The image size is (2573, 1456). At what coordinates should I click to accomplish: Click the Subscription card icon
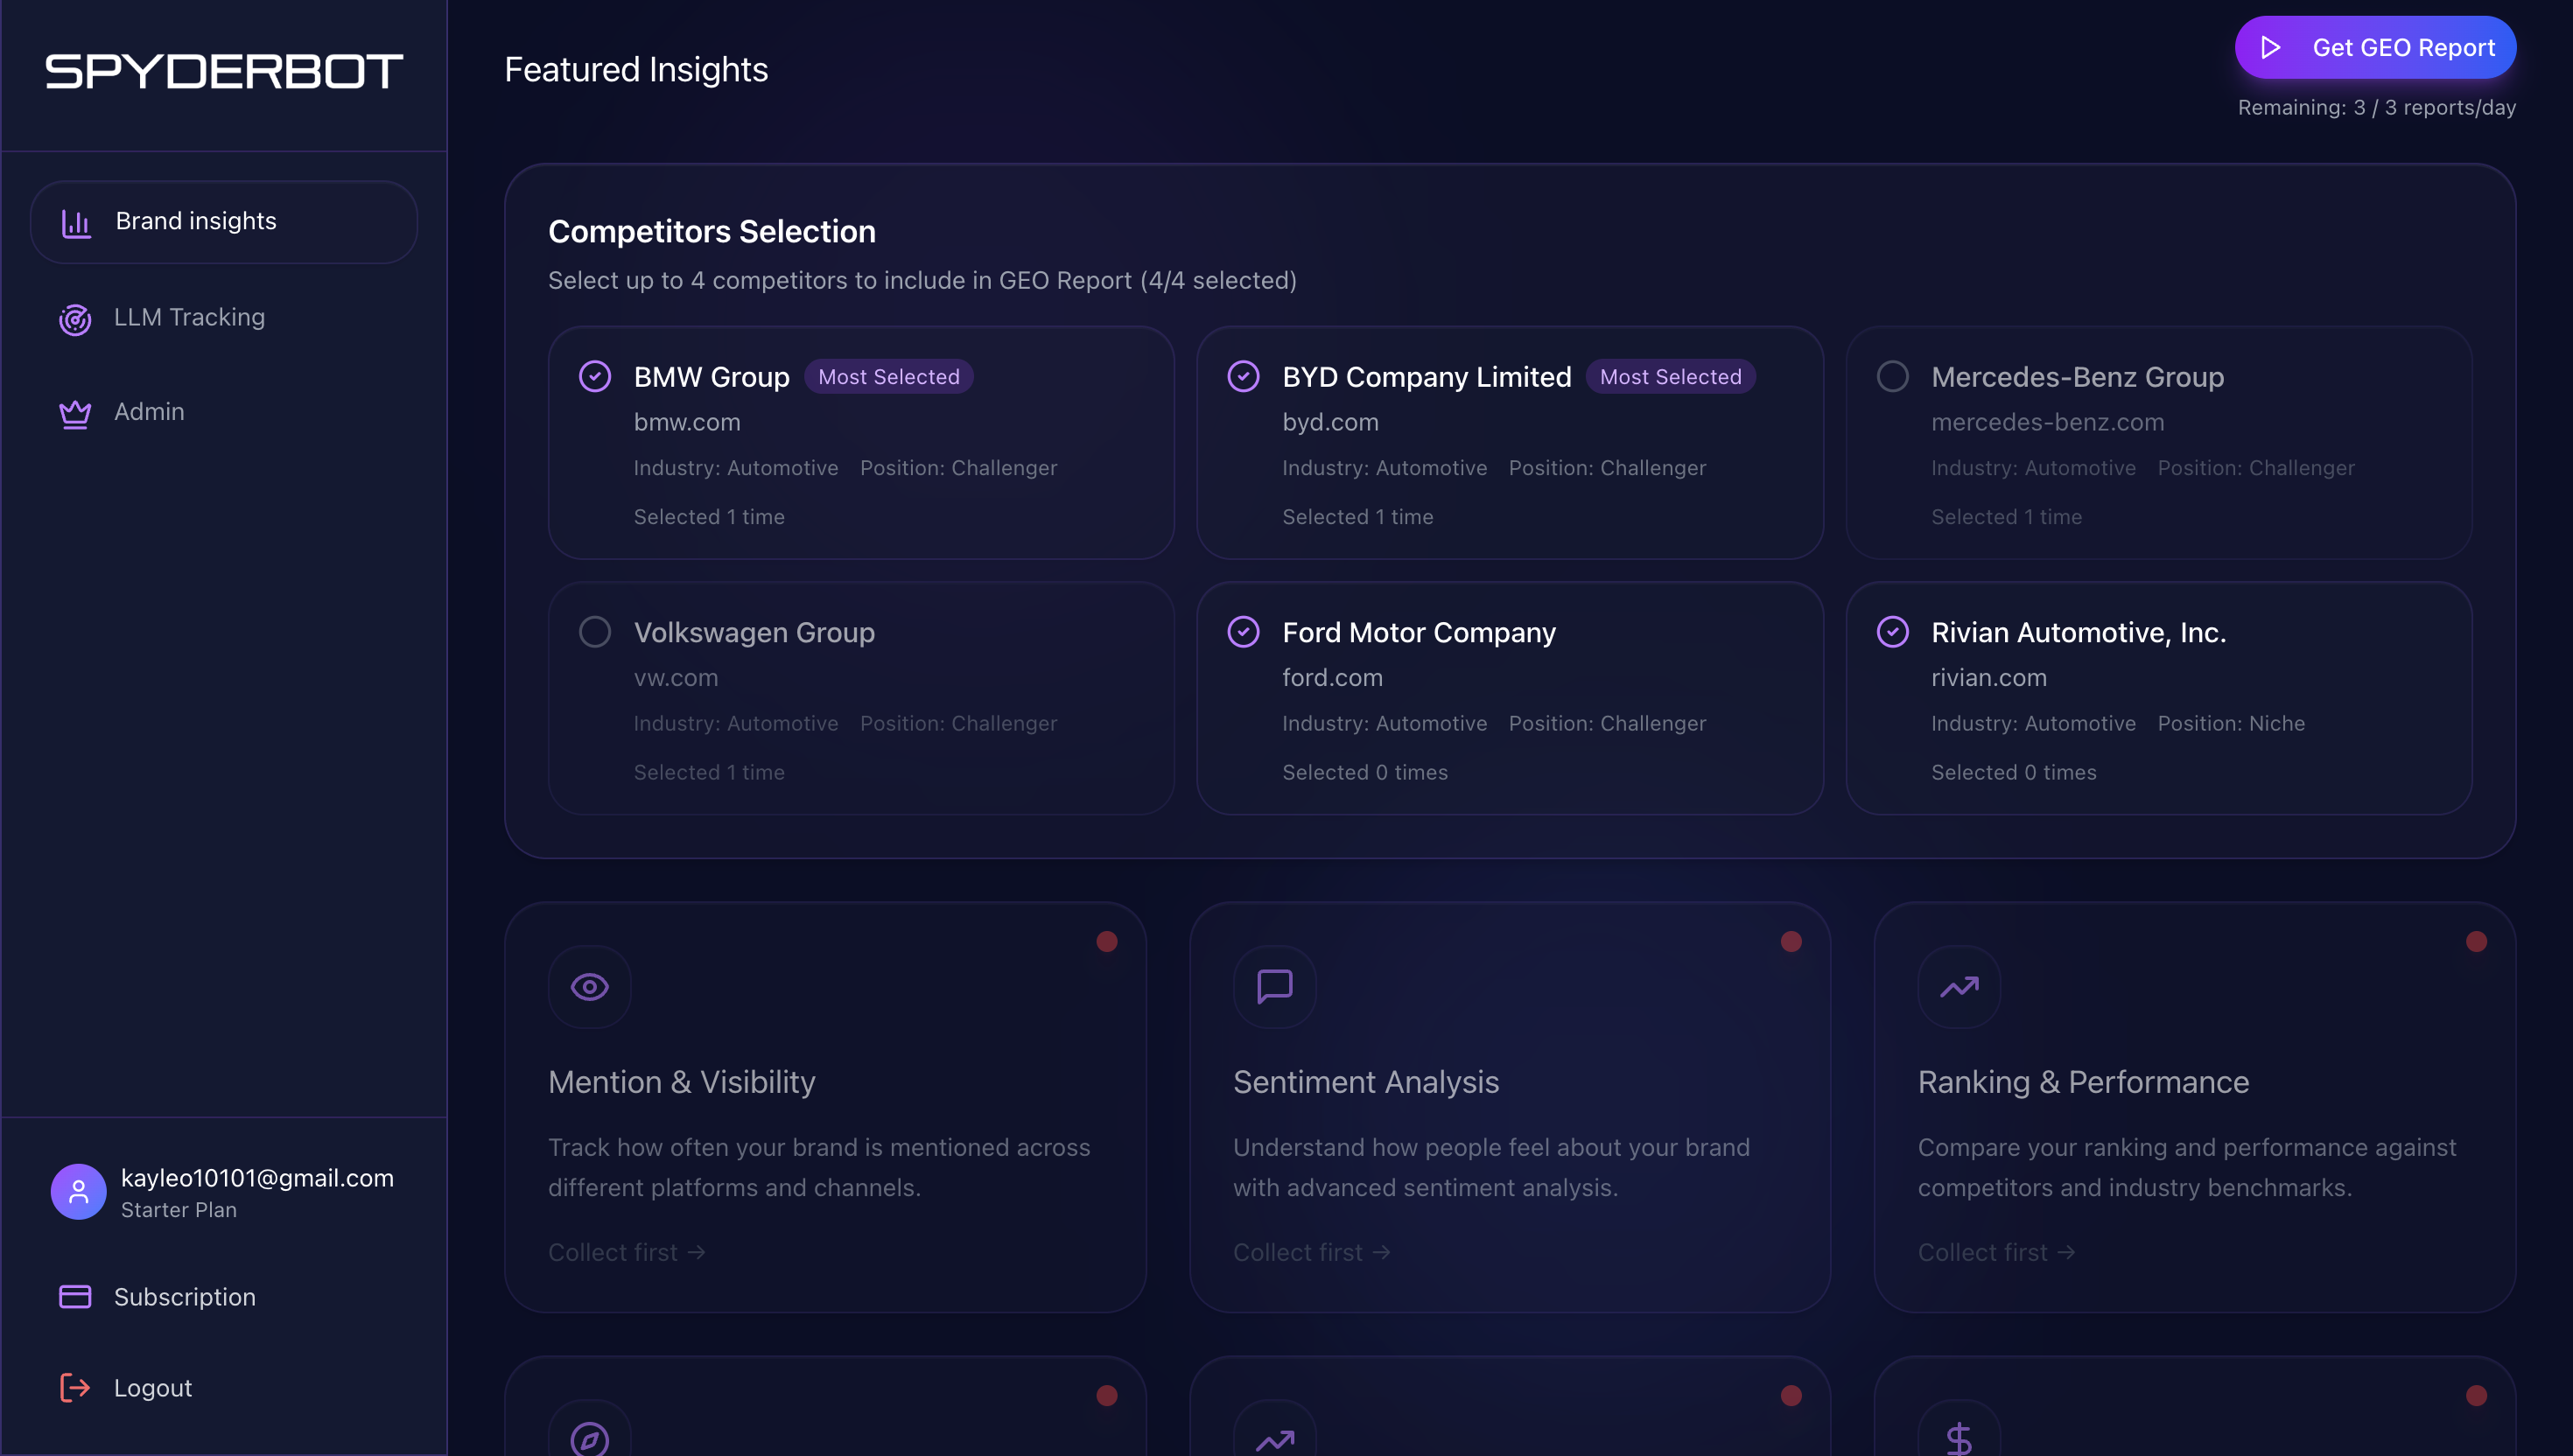pos(75,1297)
